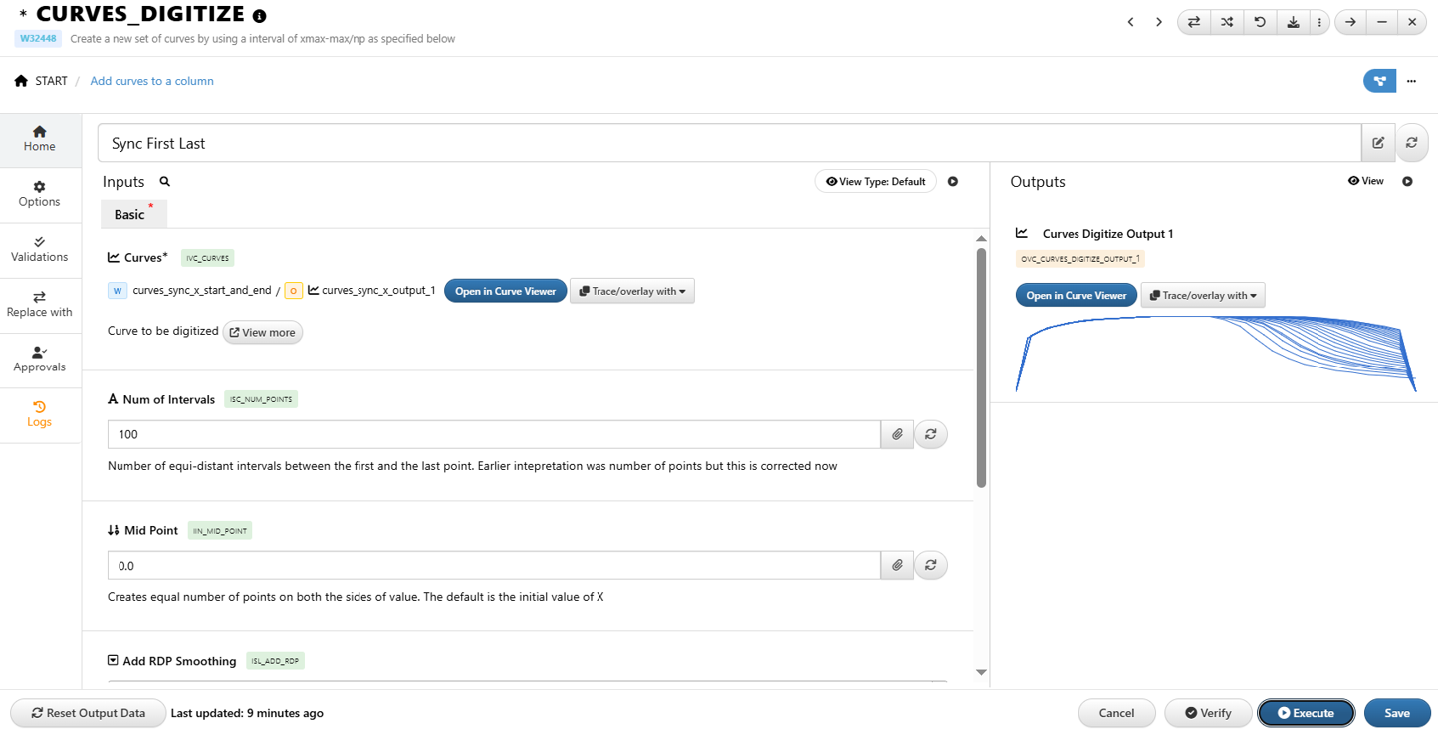Image resolution: width=1438 pixels, height=735 pixels.
Task: Click the search icon next to Inputs
Action: pyautogui.click(x=165, y=182)
